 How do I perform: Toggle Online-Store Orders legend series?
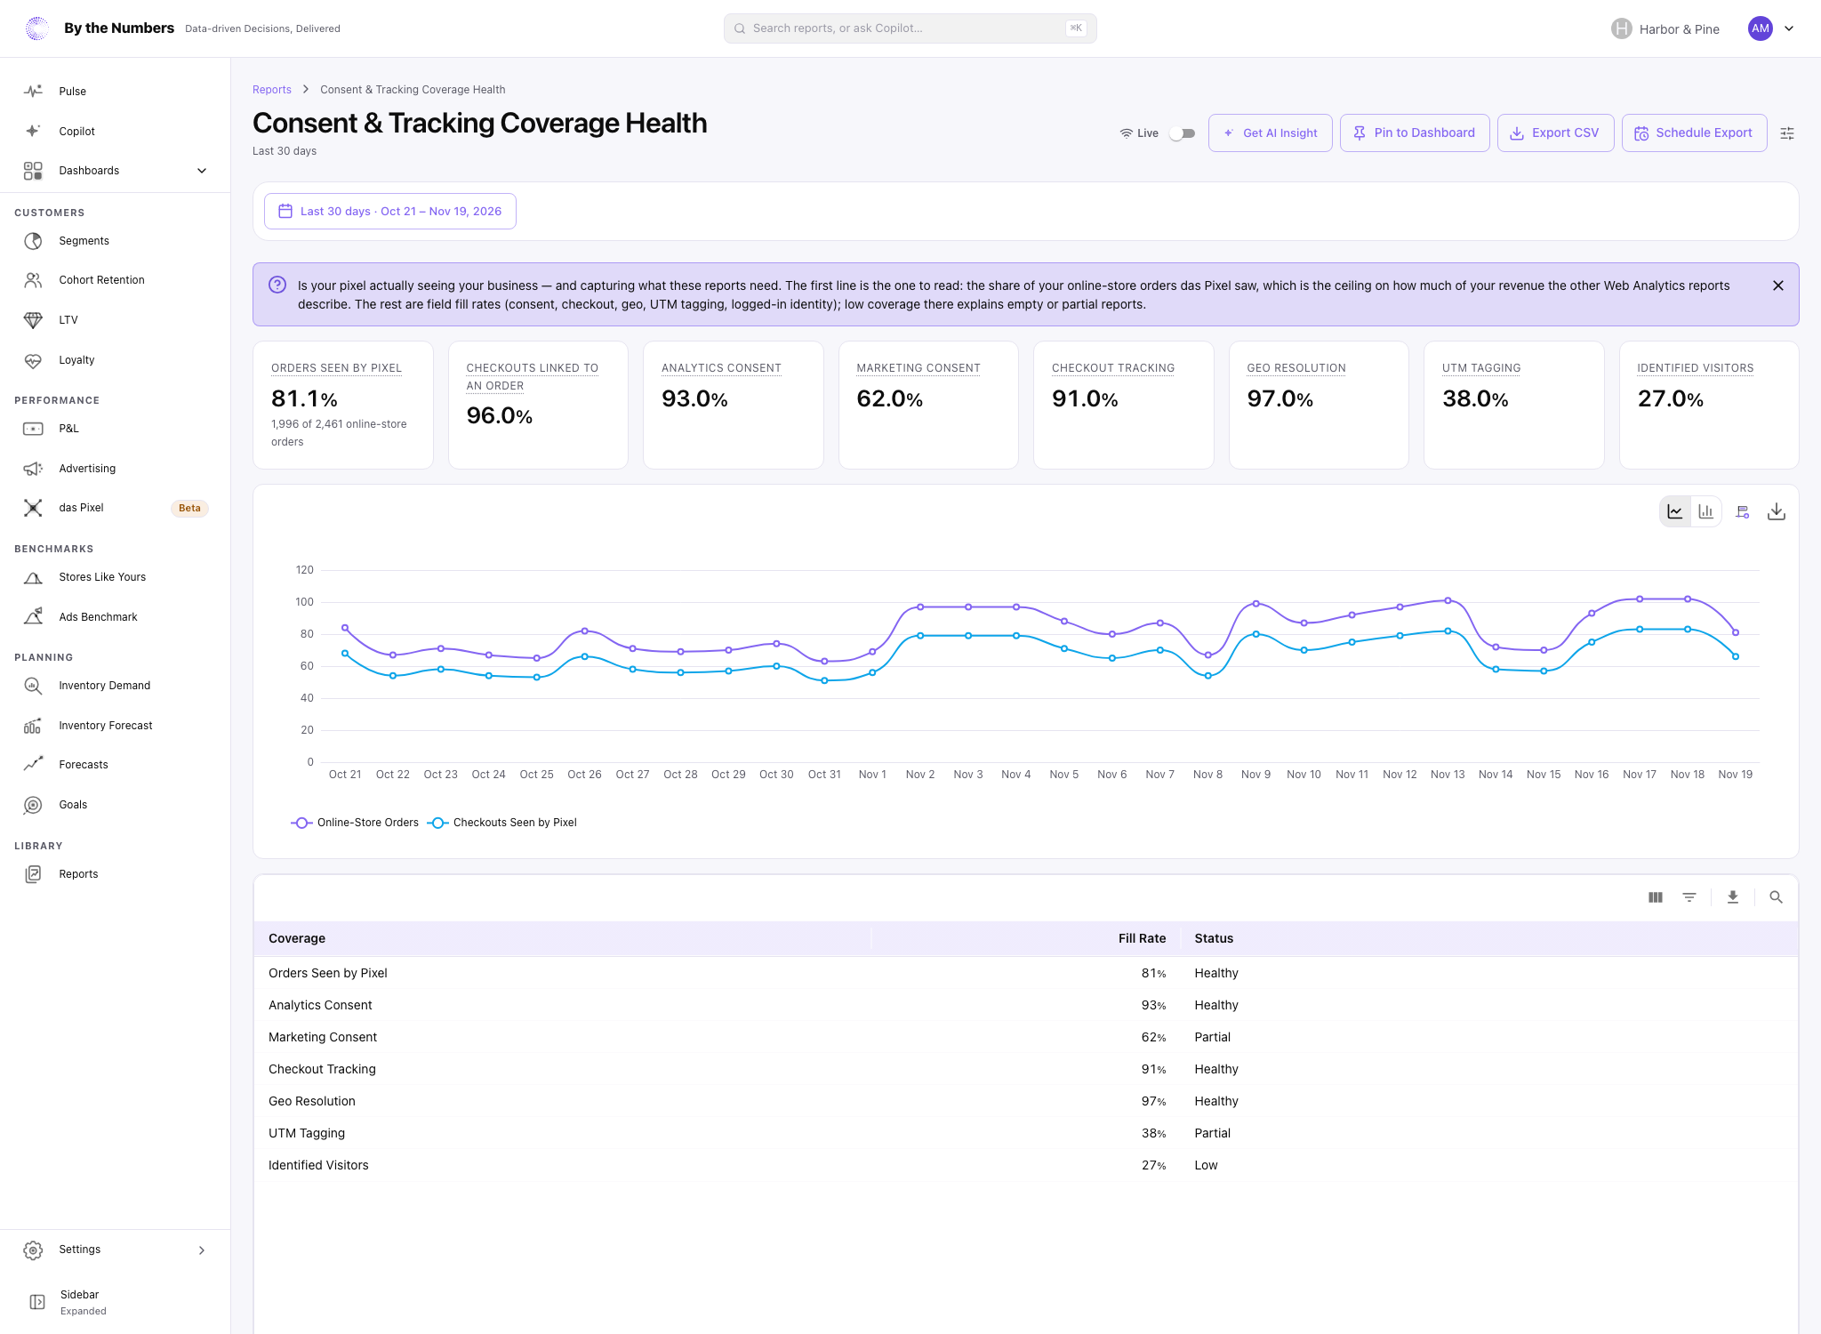click(355, 823)
